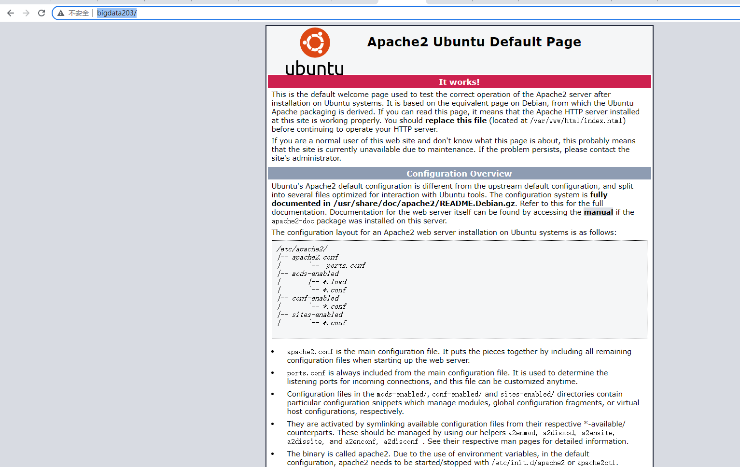Click sites-enabled in the directory tree
Image resolution: width=740 pixels, height=467 pixels.
(x=317, y=315)
